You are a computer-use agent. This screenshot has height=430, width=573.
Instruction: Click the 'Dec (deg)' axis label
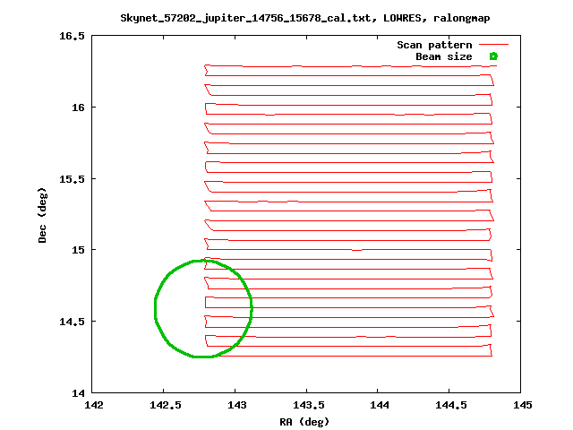[42, 215]
